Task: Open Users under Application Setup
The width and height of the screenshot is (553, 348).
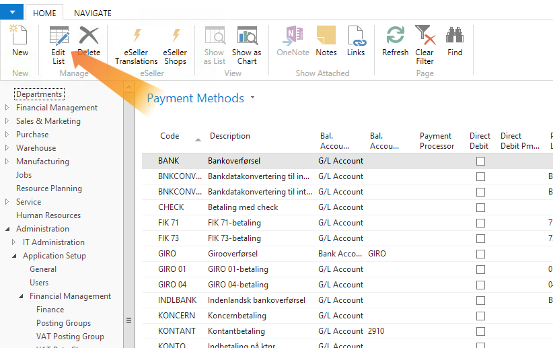Action: (x=39, y=282)
